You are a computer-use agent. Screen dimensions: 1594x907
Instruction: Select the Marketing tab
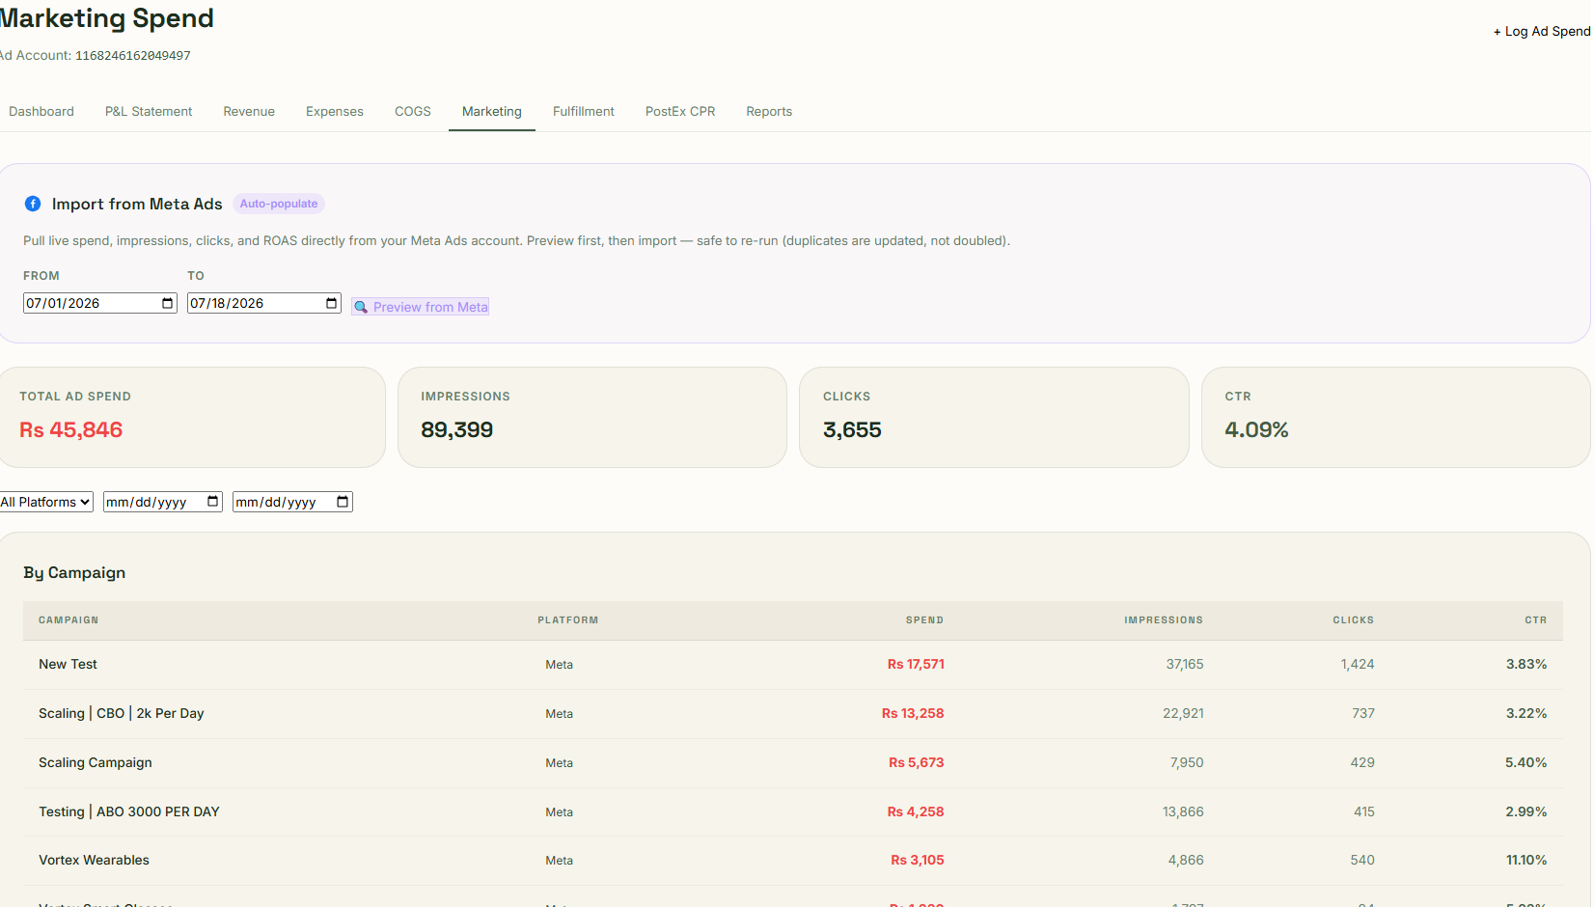[x=492, y=112]
